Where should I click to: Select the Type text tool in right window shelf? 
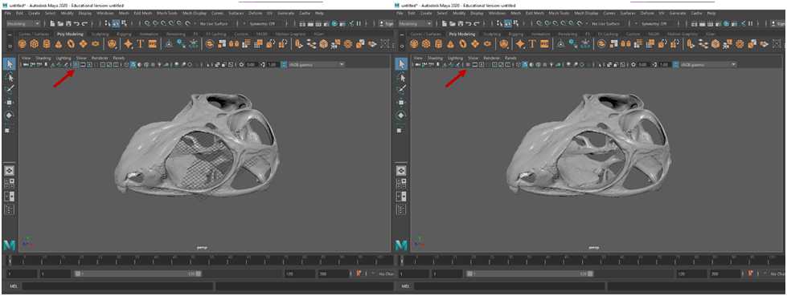[x=532, y=44]
